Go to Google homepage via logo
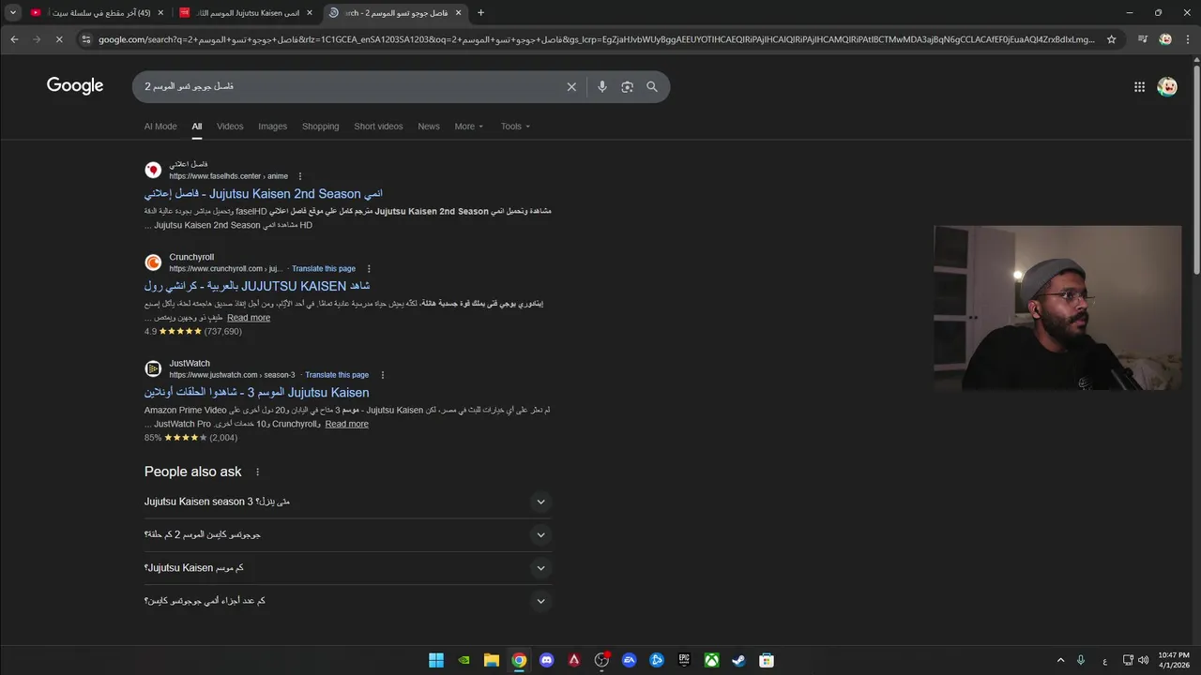 point(75,86)
